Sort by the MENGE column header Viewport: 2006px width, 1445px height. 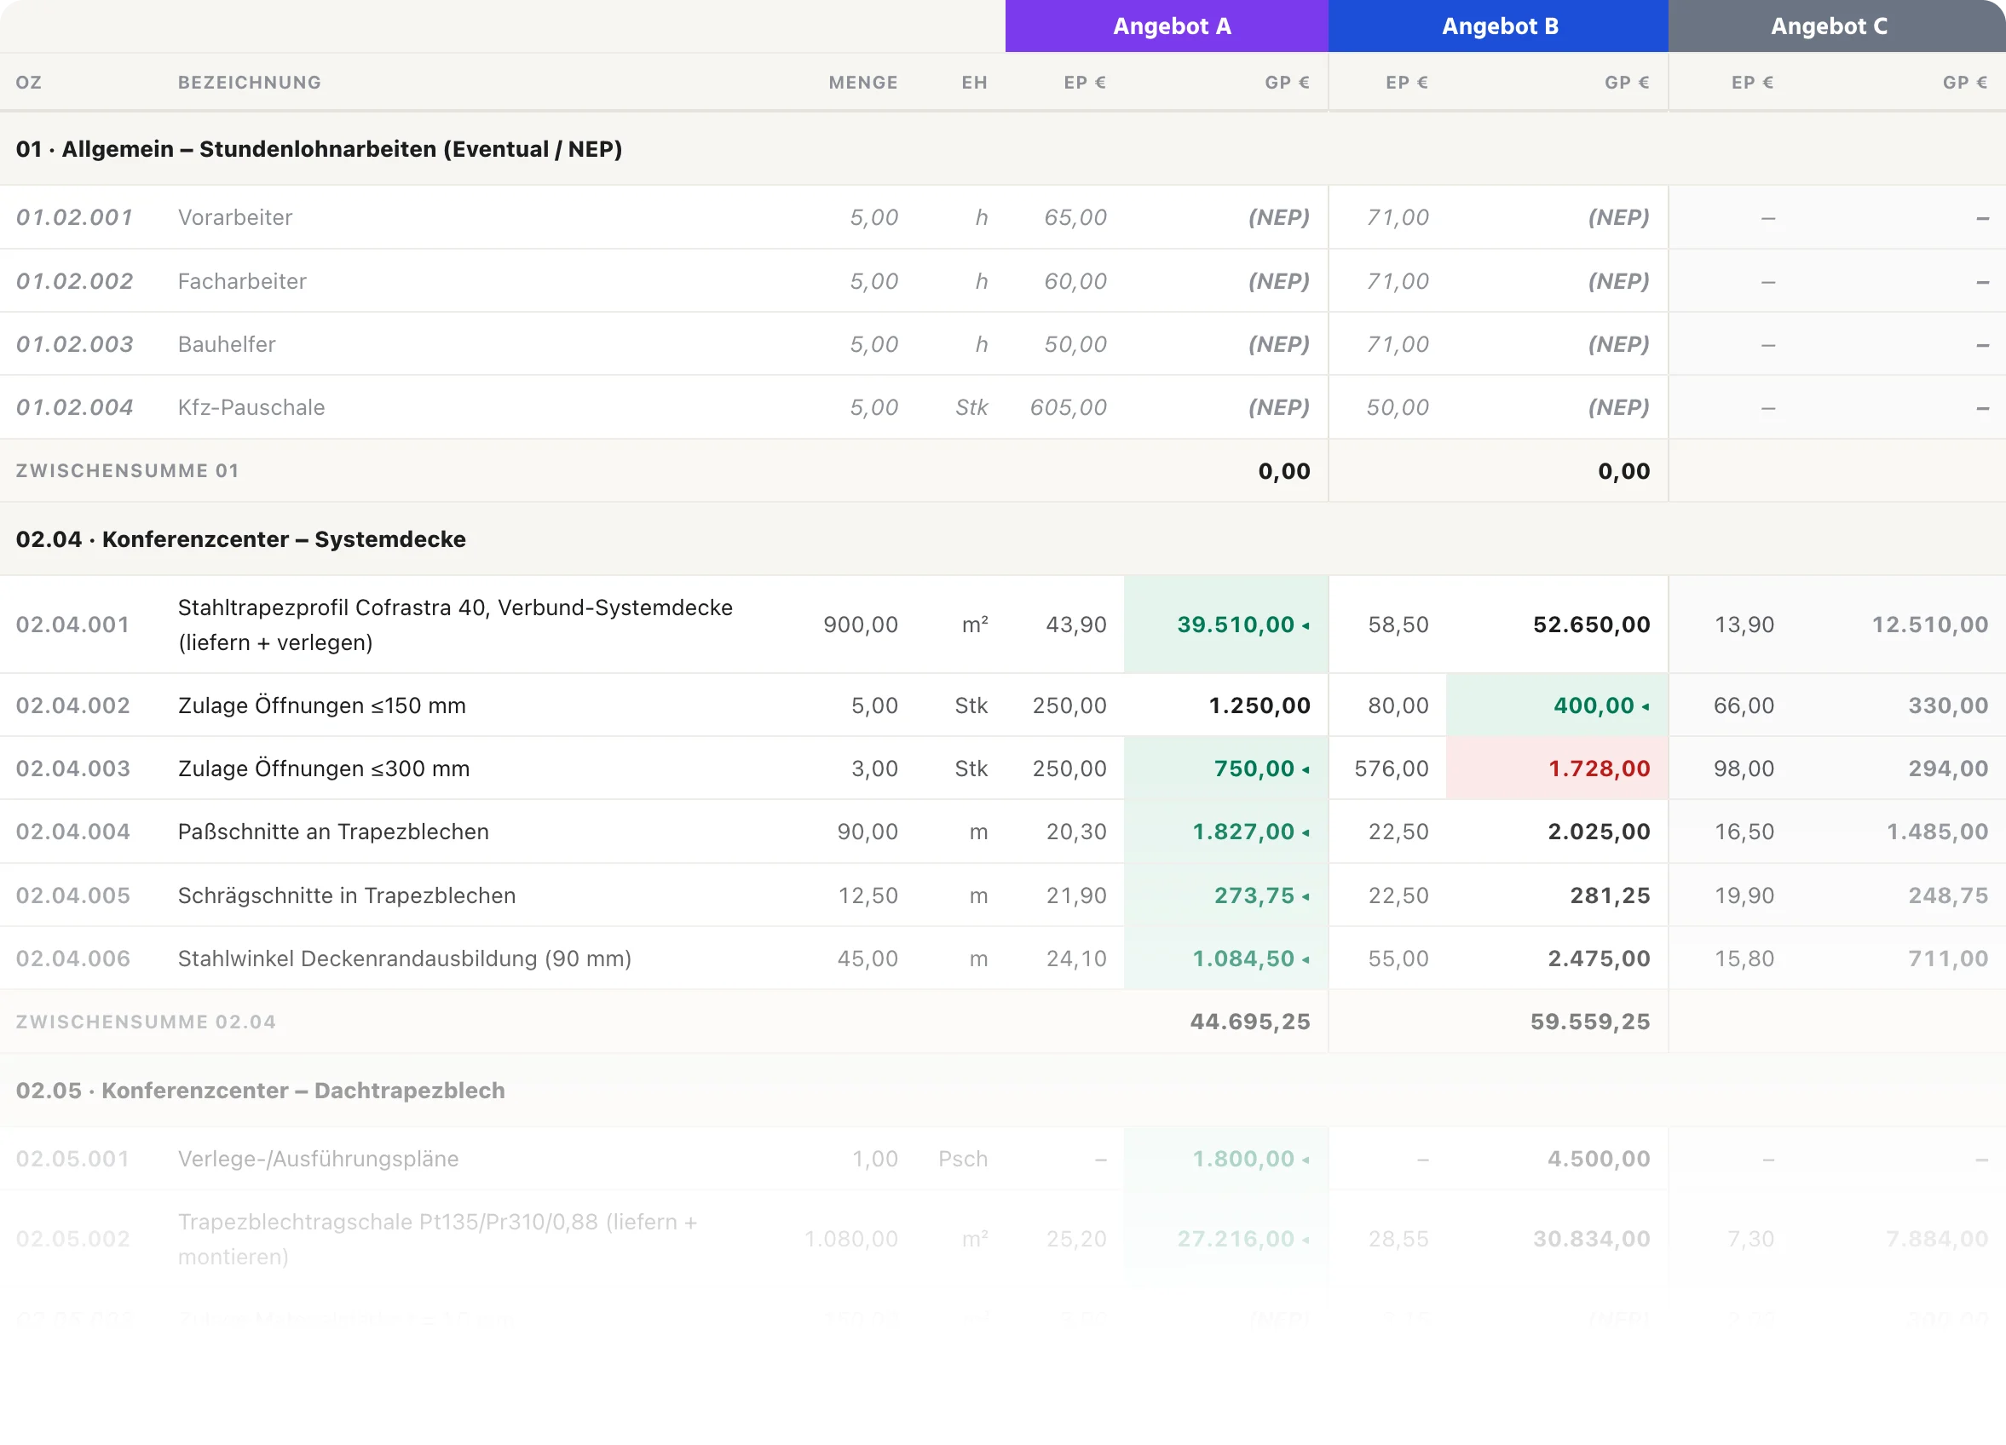pyautogui.click(x=863, y=83)
